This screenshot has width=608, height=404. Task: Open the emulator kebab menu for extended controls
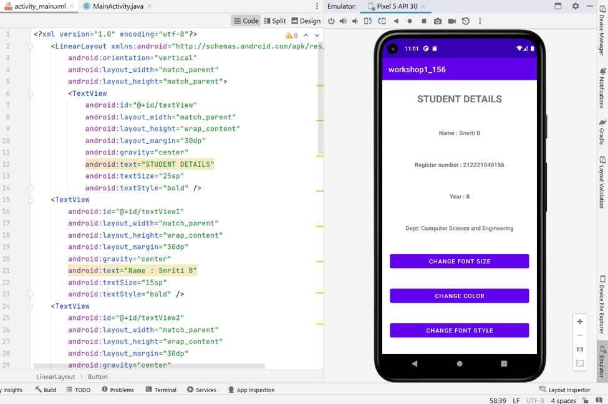pos(480,21)
